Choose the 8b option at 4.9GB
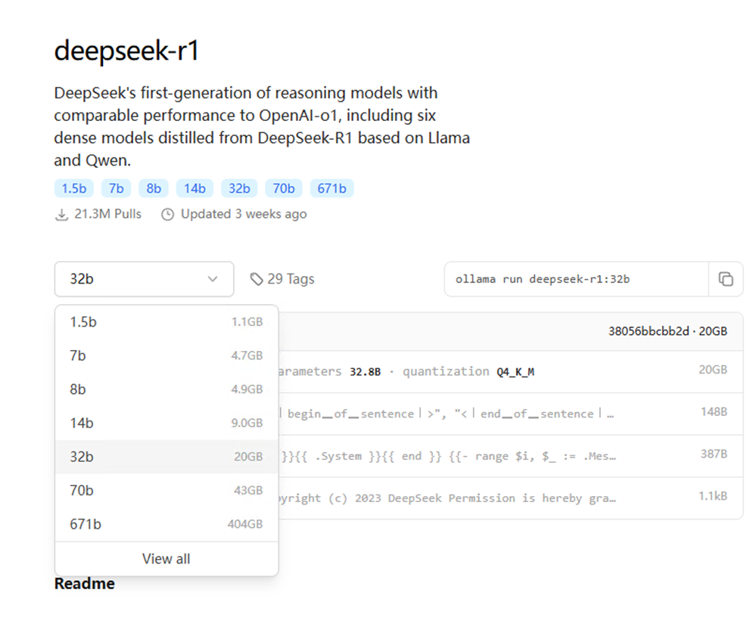This screenshot has width=756, height=633. point(166,389)
